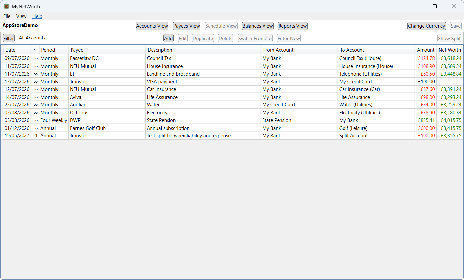Click the Change Currency button
The image size is (464, 280).
point(426,26)
